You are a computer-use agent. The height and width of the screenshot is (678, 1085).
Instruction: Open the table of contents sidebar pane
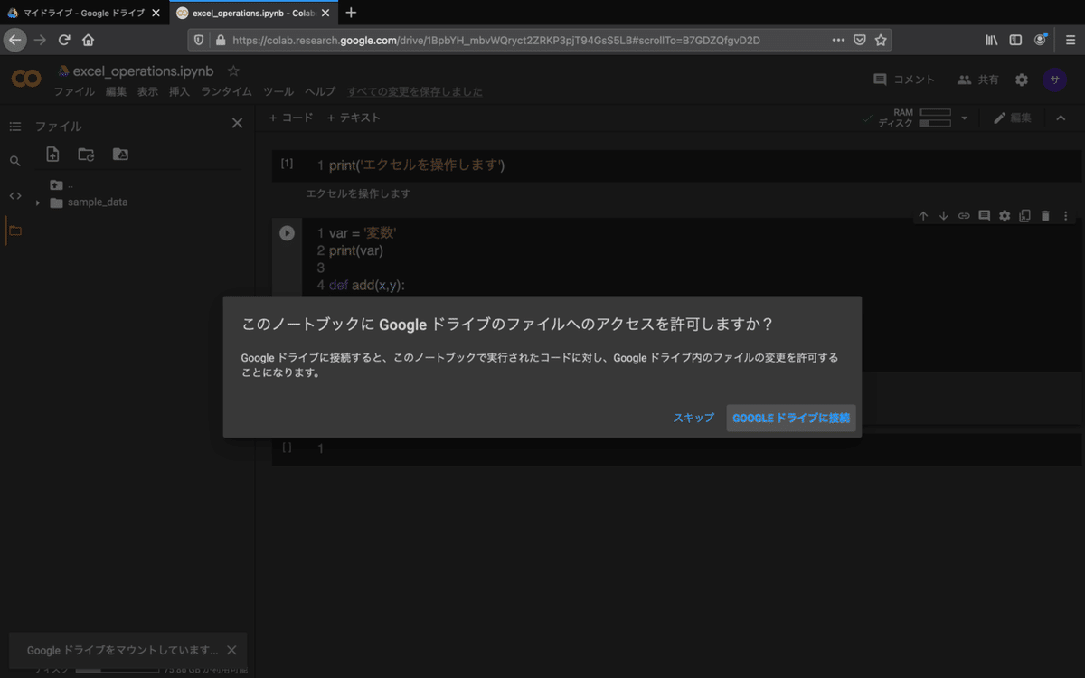click(14, 126)
